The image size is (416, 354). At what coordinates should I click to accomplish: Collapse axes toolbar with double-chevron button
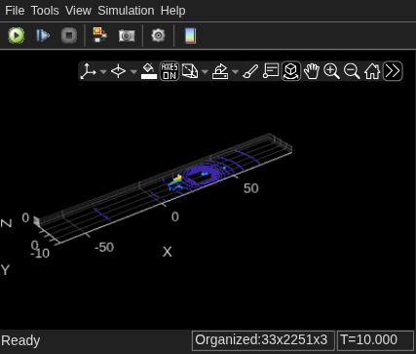point(393,71)
